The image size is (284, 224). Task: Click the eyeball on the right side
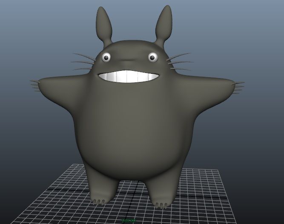(152, 56)
